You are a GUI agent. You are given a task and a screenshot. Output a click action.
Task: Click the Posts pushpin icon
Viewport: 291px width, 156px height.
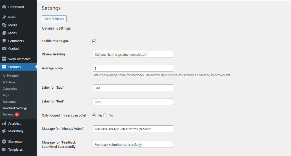[4, 17]
